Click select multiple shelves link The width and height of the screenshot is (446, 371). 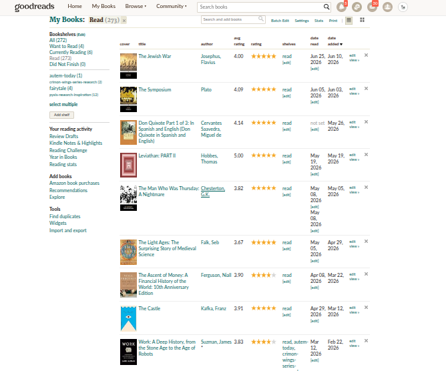[x=63, y=104]
